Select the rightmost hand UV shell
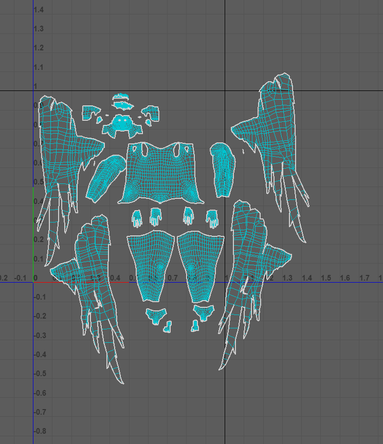Screen dimensions: 383x444 click(x=212, y=218)
